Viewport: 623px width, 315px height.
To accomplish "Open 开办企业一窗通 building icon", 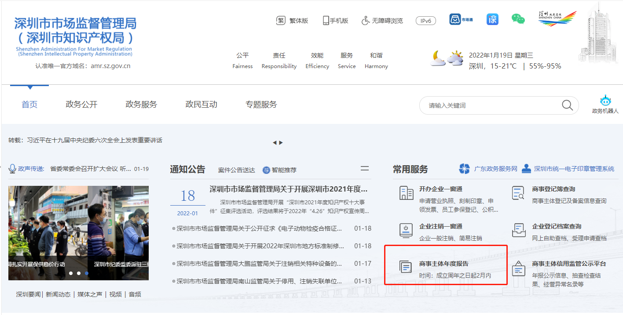I will coord(406,193).
